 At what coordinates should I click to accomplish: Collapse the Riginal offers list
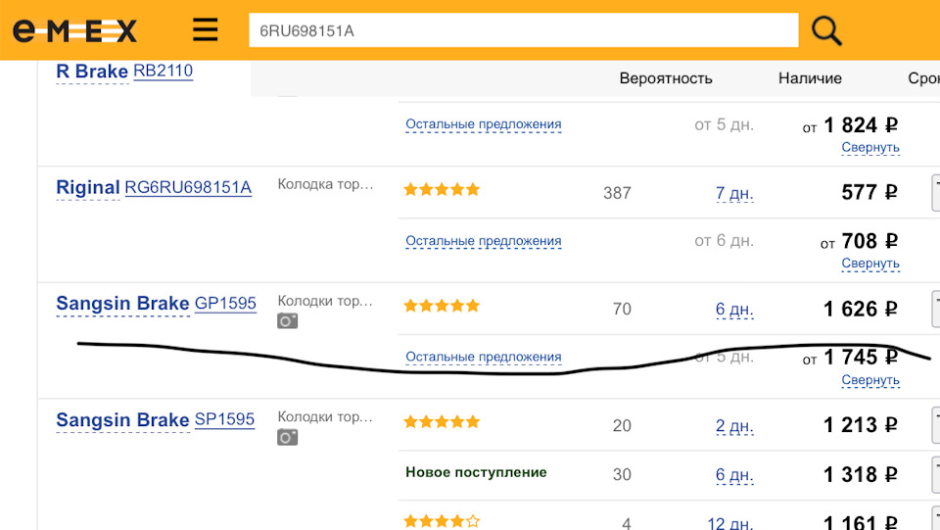pyautogui.click(x=869, y=264)
